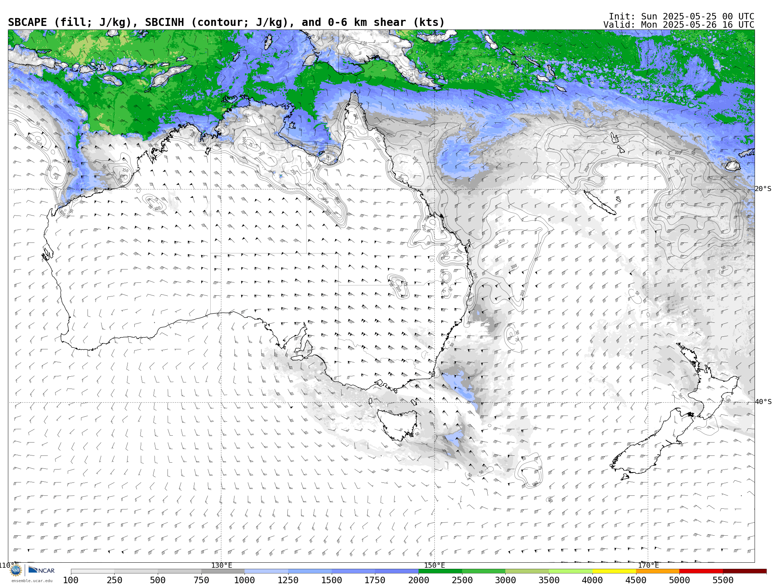Click the 5000 colorbar label
778x585 pixels.
point(679,580)
